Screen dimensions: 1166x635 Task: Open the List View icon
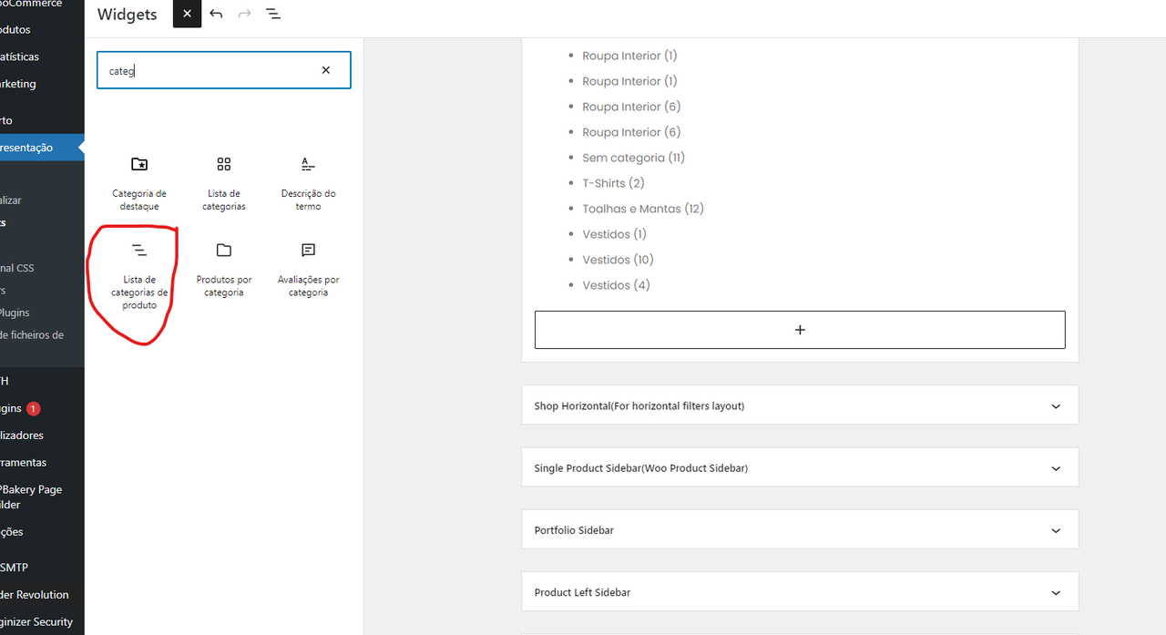[273, 15]
